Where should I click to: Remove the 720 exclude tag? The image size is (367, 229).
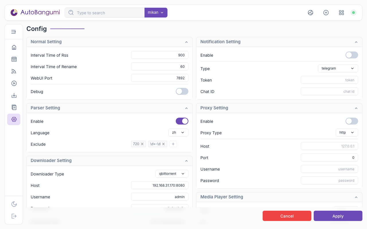click(x=142, y=144)
